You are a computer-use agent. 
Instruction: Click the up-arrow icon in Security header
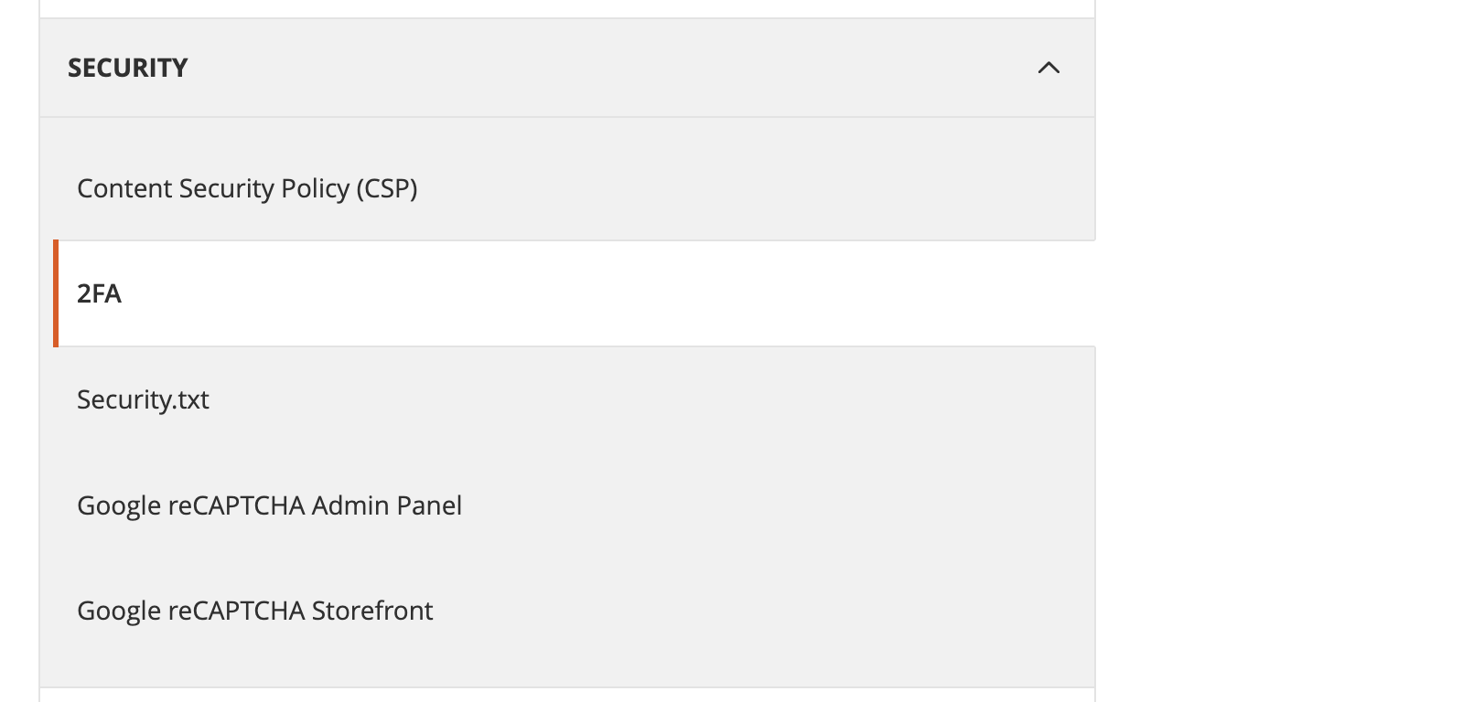pyautogui.click(x=1048, y=68)
